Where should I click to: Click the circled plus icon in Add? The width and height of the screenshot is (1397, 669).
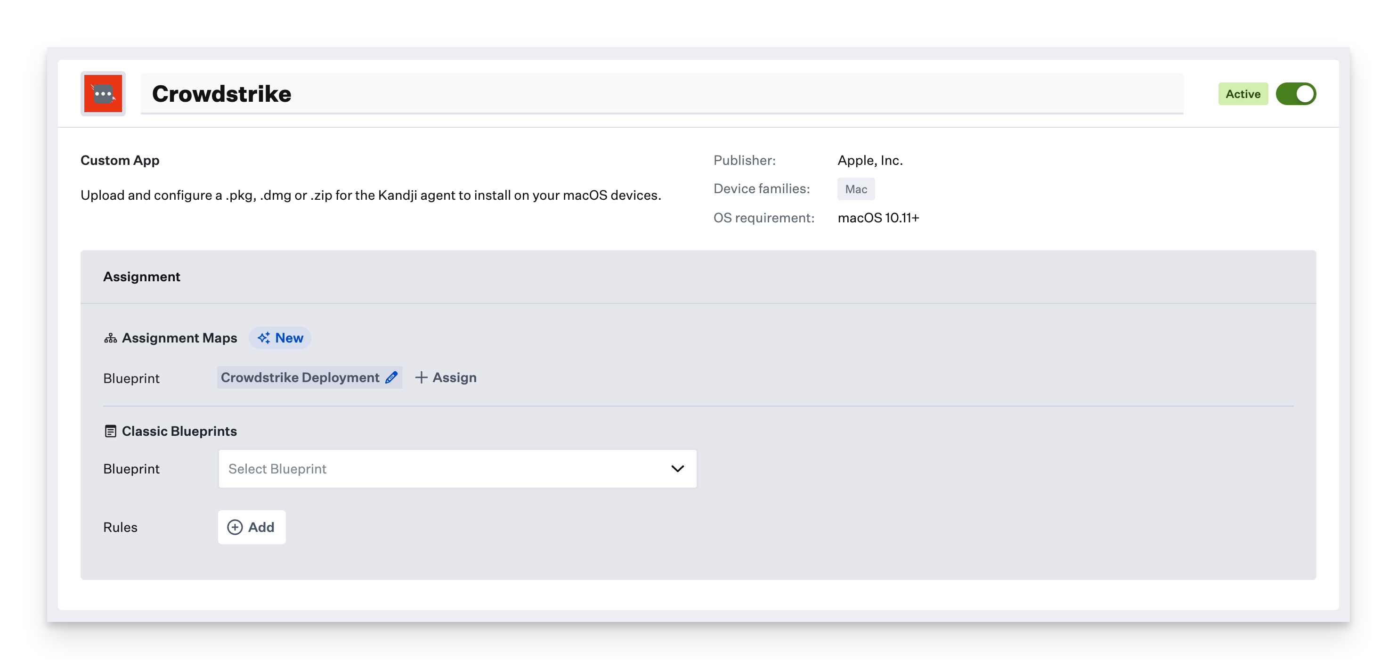pyautogui.click(x=235, y=527)
